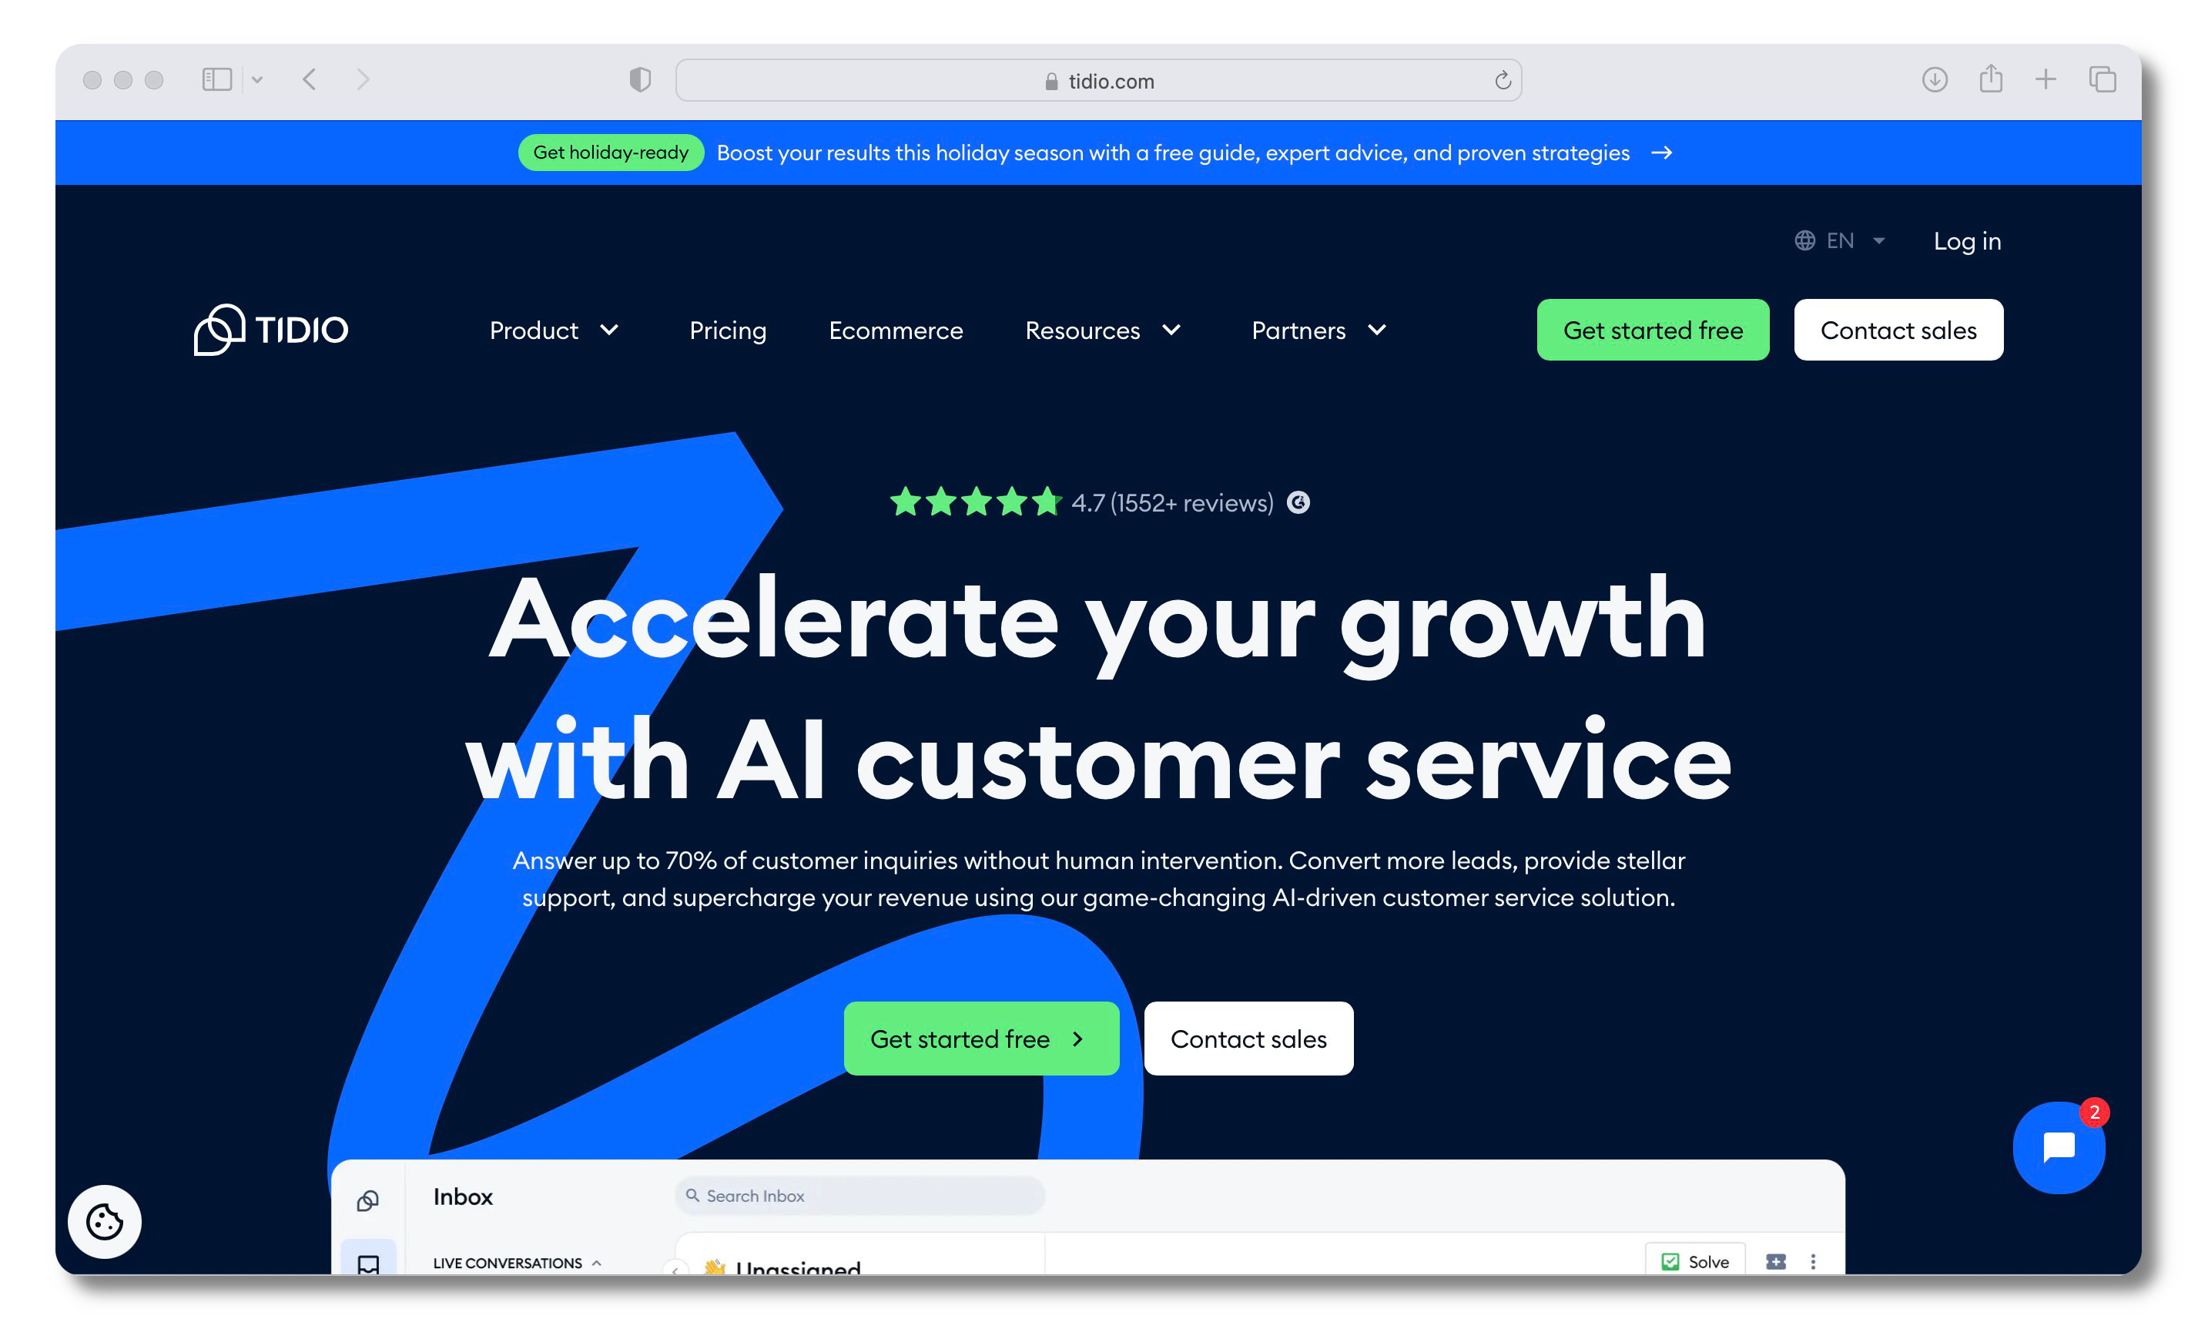Click the Ecommerce menu item
2198x1339 pixels.
(896, 330)
